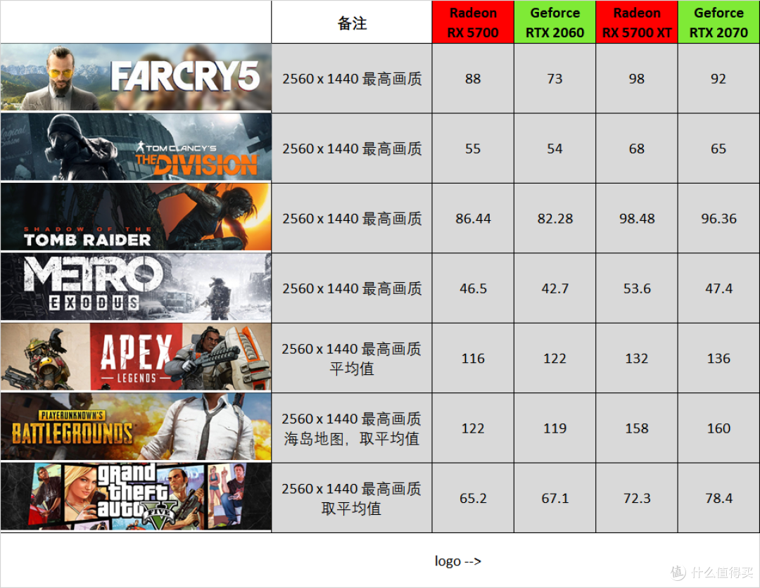Click The Division value 54
Screen dimensions: 760x588
click(x=555, y=148)
